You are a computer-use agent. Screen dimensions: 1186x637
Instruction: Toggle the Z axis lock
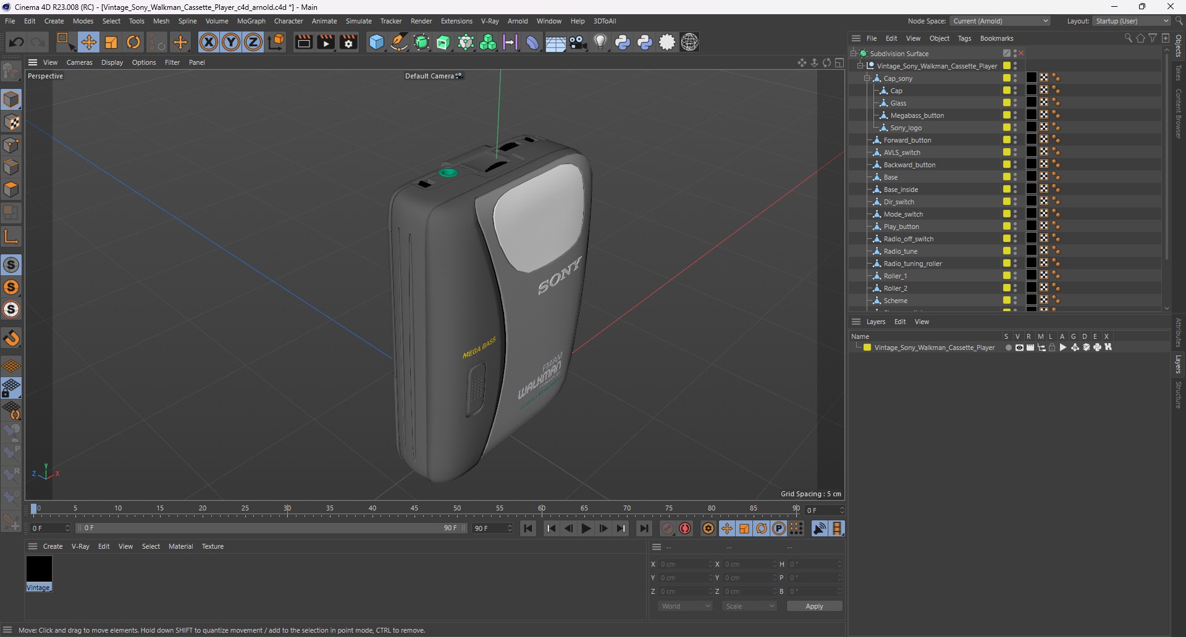[253, 42]
